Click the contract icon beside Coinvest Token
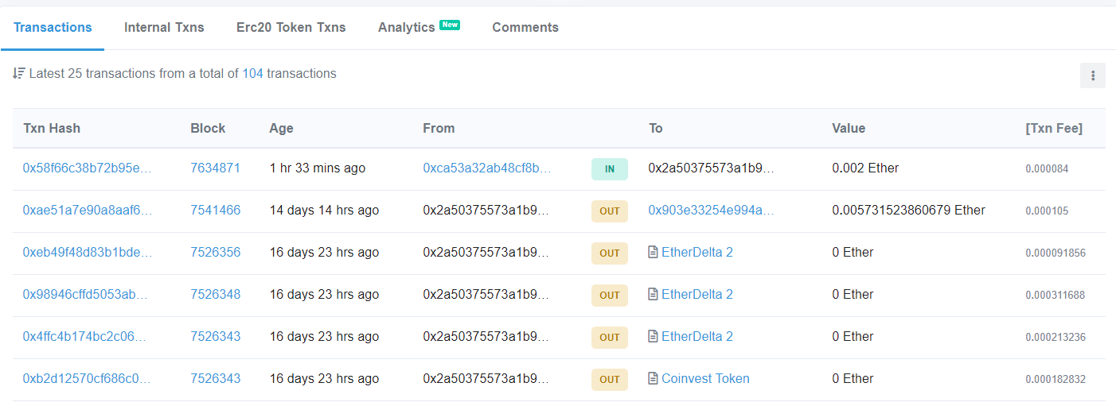This screenshot has height=406, width=1116. click(653, 379)
